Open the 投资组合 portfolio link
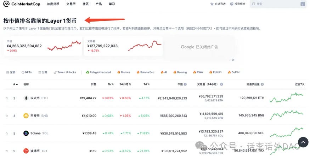310x159 pixels. point(237,4)
